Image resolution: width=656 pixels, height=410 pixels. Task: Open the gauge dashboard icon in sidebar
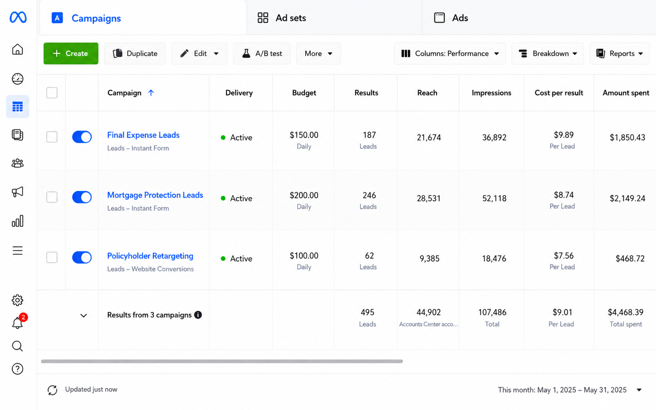click(x=17, y=79)
